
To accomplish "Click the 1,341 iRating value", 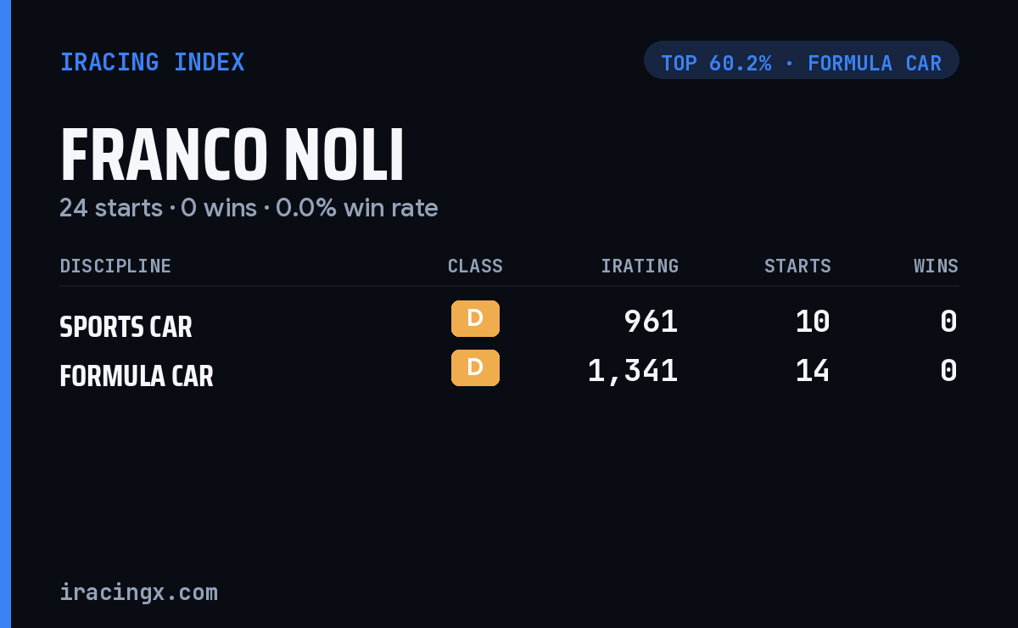I will click(x=633, y=371).
